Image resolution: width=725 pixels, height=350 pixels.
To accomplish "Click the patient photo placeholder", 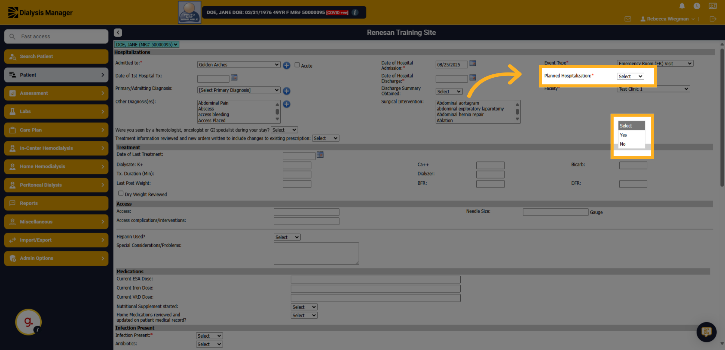I will tap(189, 12).
